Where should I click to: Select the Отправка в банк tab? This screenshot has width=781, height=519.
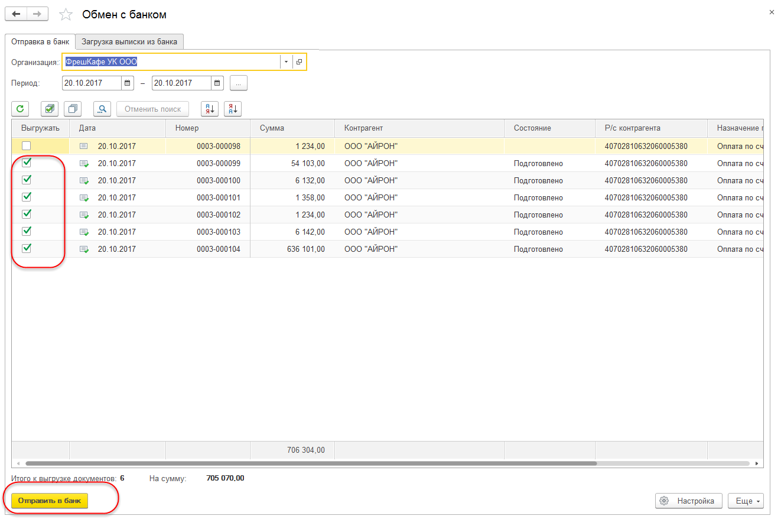click(x=40, y=42)
